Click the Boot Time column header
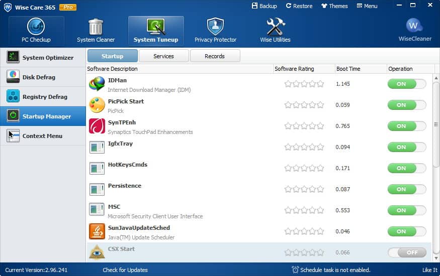Screen dimensions: 440x276 361,69
